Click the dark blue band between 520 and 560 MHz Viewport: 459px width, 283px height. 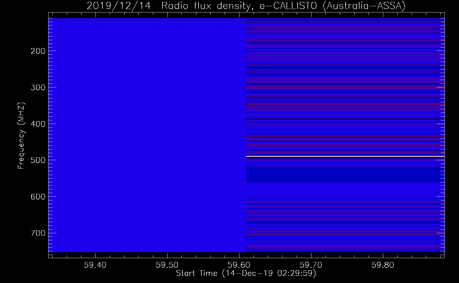[x=345, y=175]
